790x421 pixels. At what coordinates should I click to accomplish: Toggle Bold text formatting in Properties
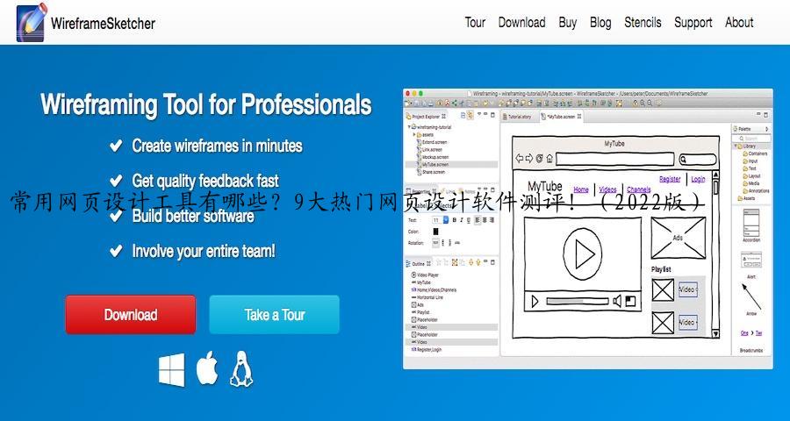pos(454,220)
